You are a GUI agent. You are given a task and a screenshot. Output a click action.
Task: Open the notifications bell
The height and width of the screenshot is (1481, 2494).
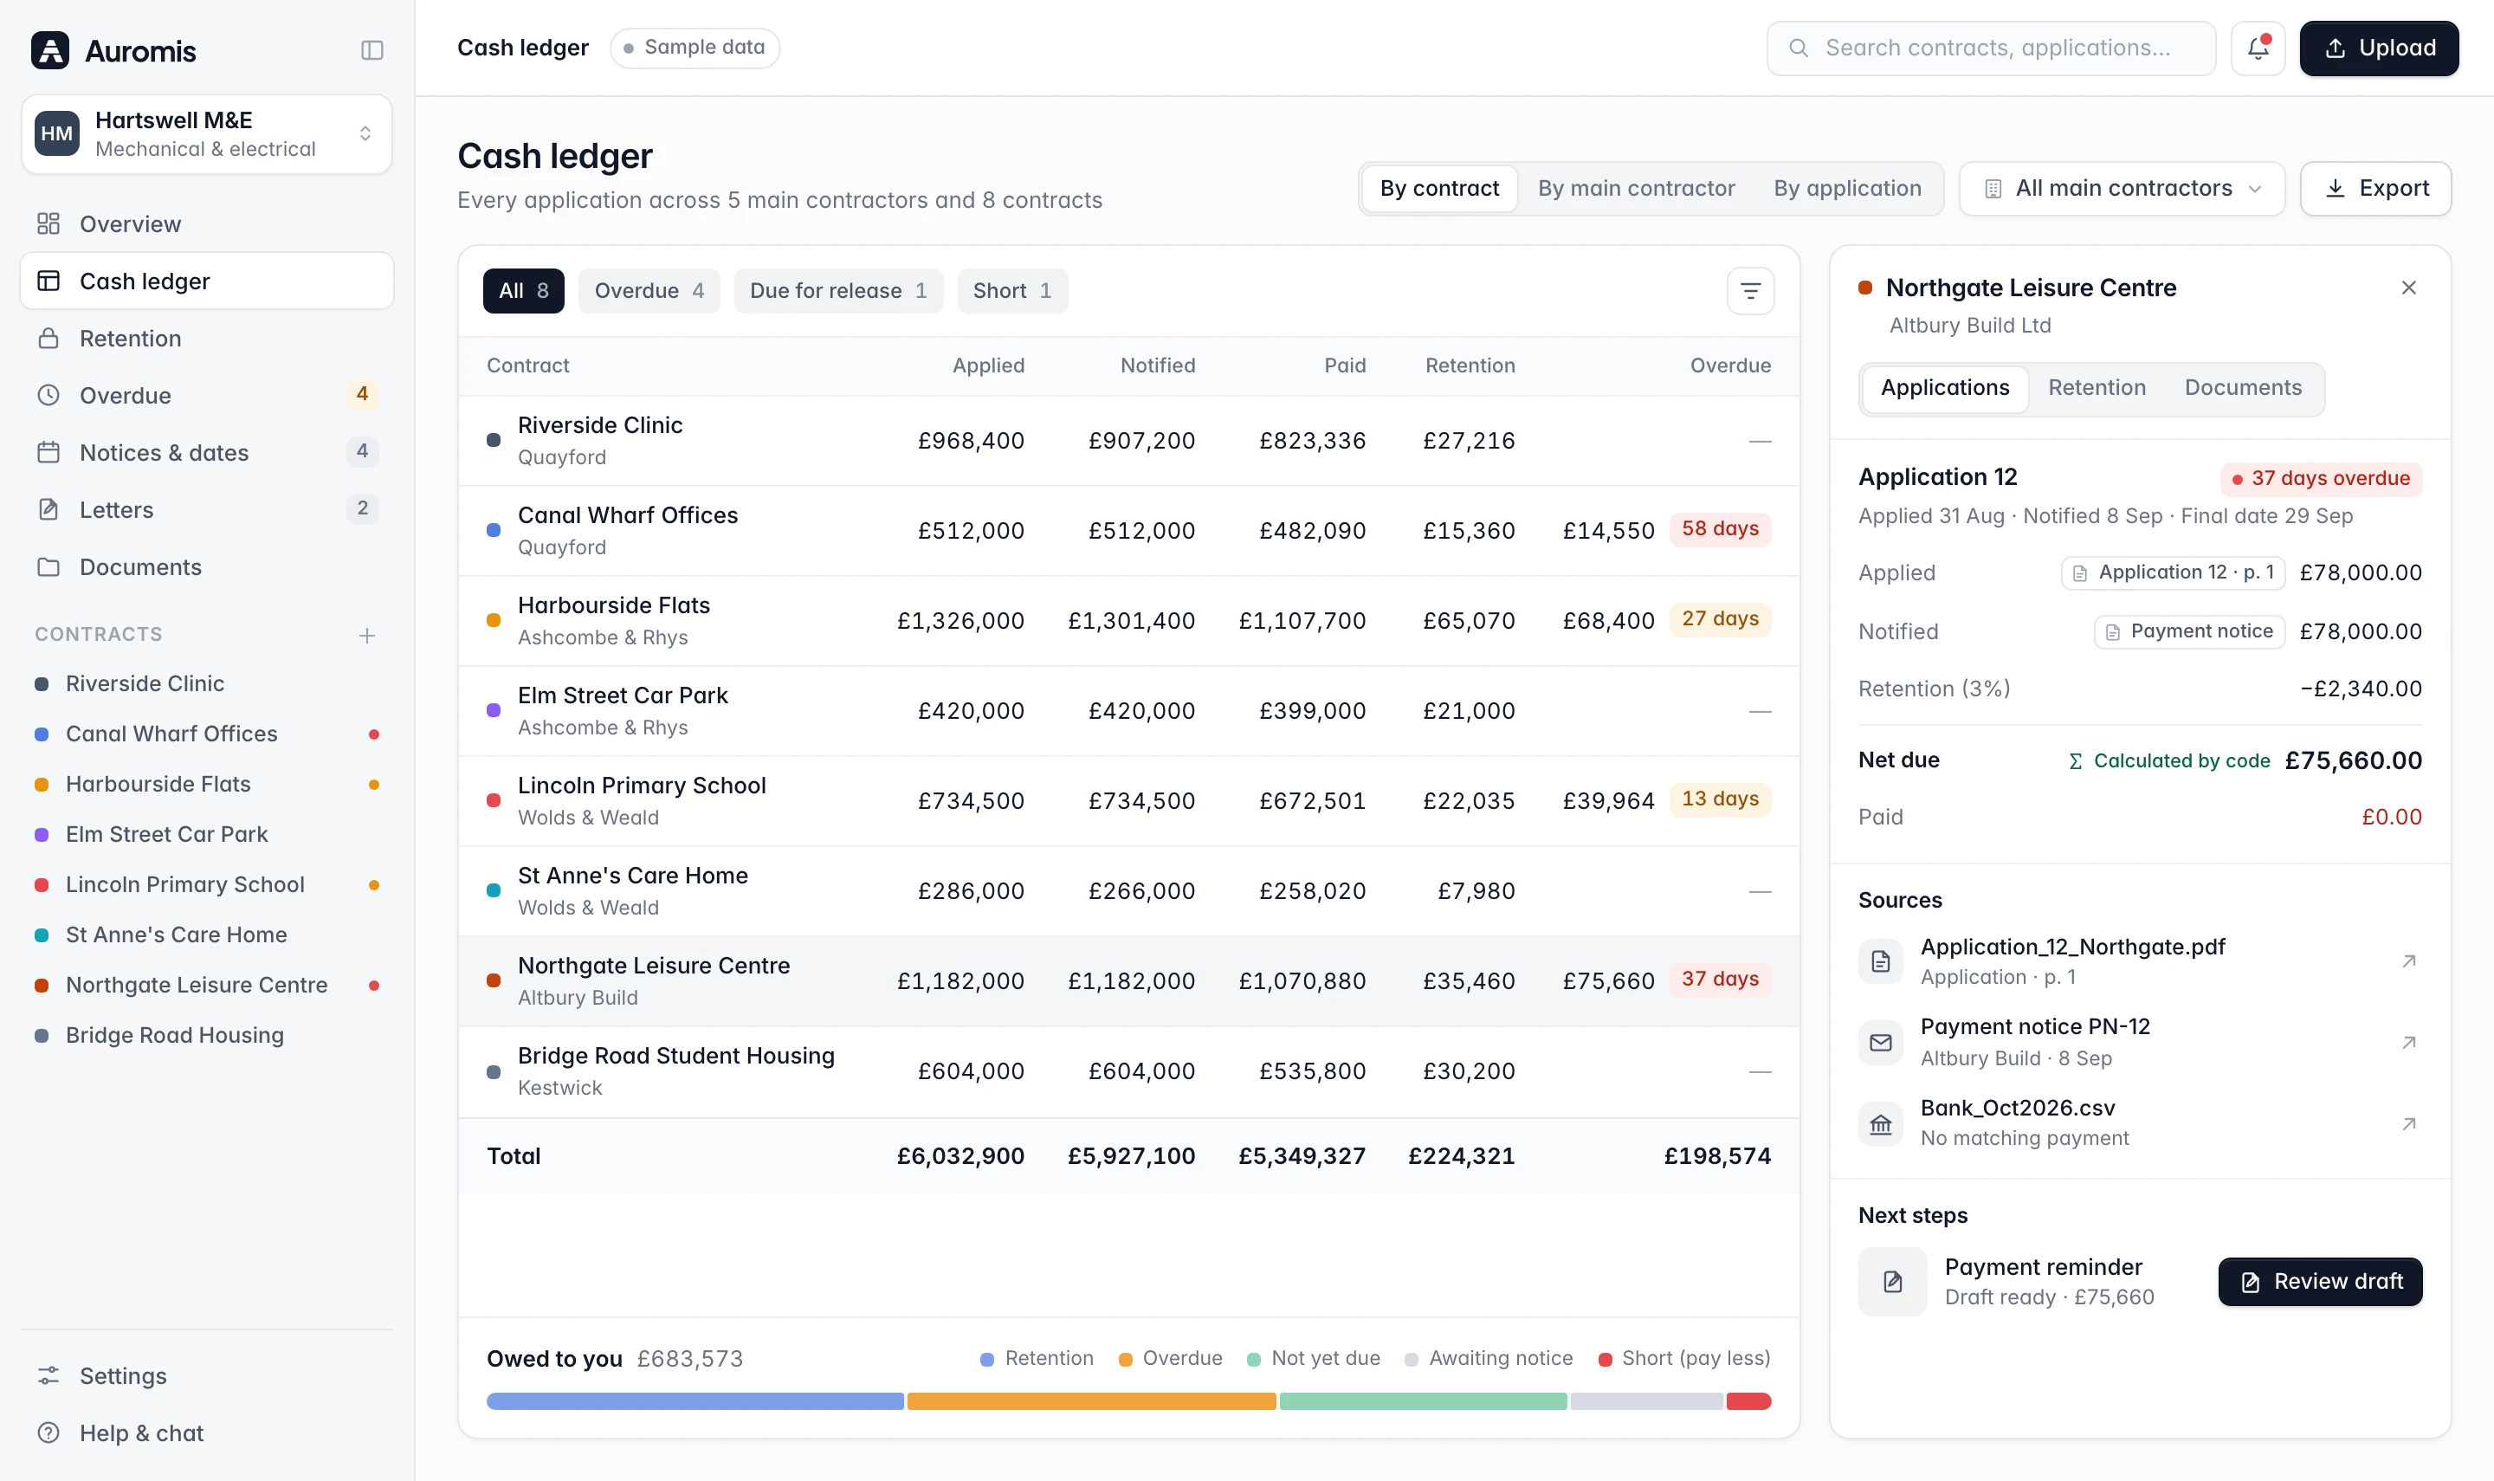pyautogui.click(x=2258, y=48)
